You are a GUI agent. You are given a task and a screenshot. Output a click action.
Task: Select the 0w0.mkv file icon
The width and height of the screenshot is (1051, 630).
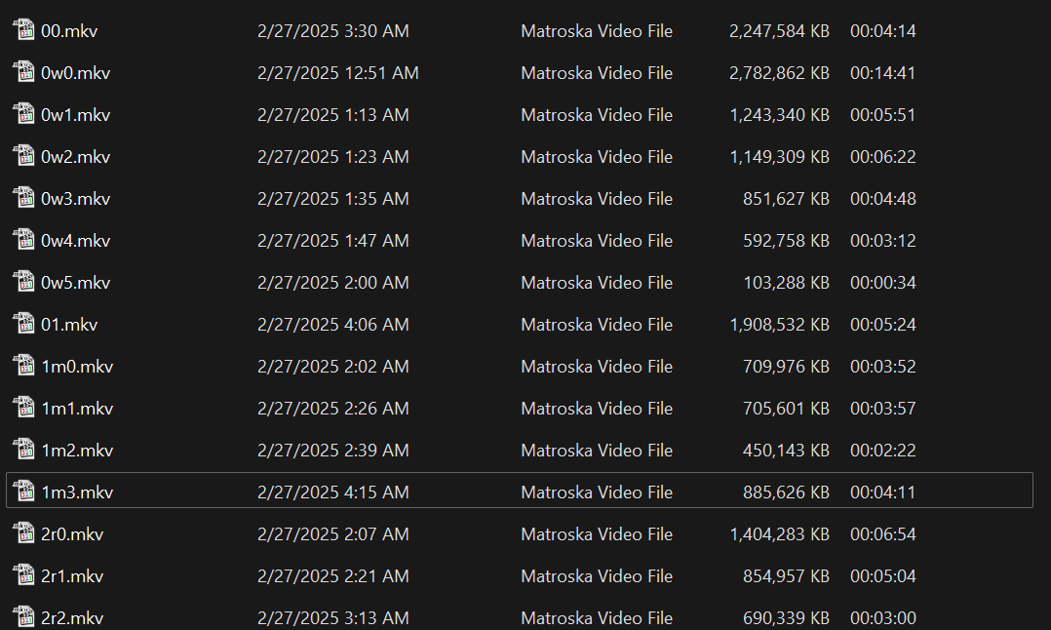click(x=23, y=72)
